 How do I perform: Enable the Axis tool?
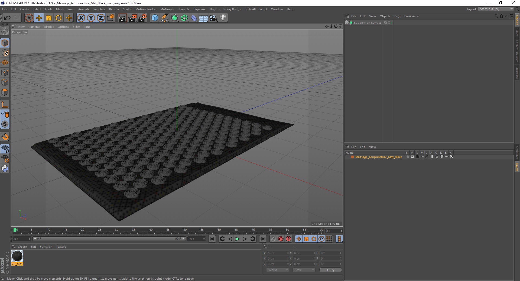5,105
